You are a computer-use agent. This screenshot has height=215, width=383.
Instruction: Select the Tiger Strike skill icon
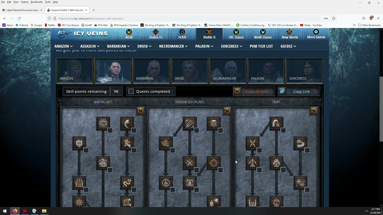click(x=103, y=123)
